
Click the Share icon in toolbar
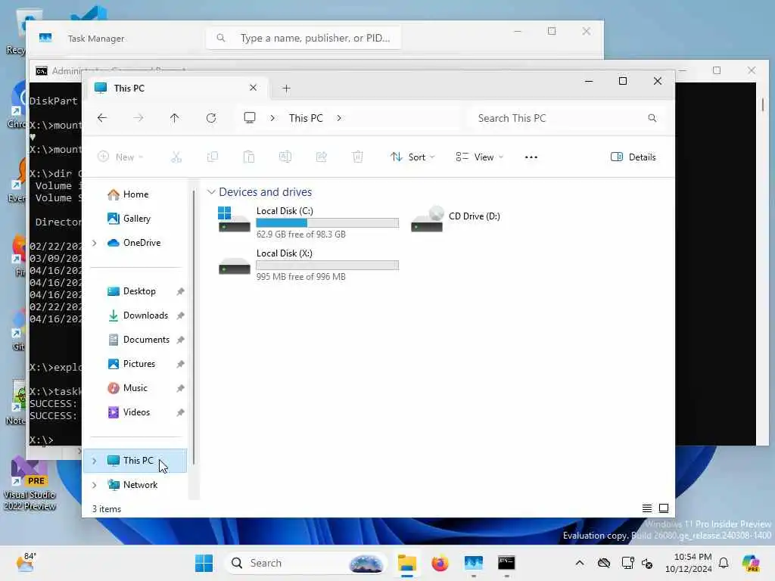pyautogui.click(x=321, y=157)
